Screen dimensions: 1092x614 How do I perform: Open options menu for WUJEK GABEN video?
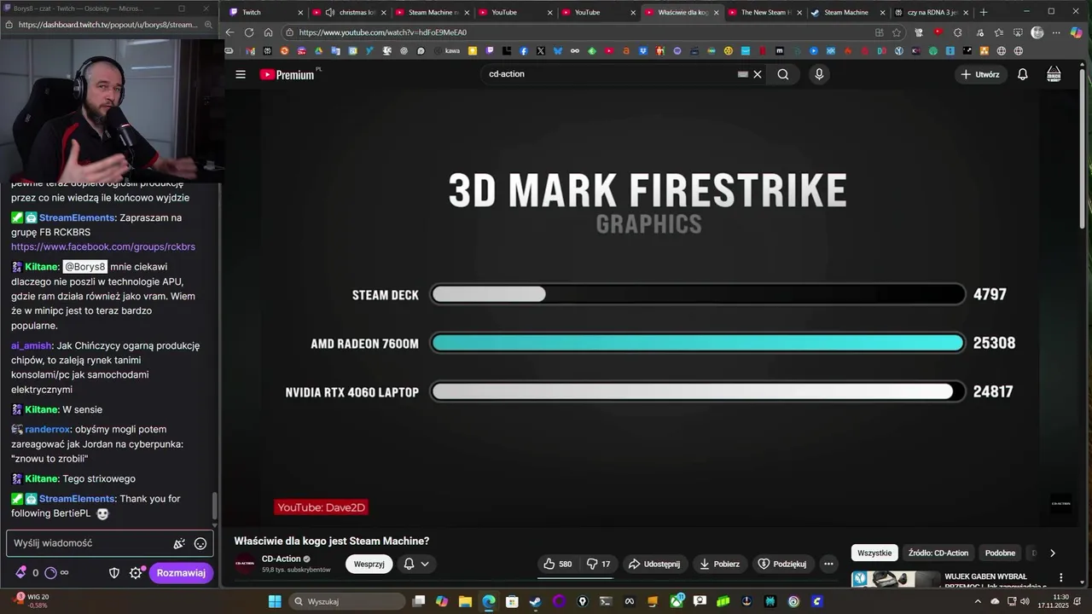(x=1061, y=577)
